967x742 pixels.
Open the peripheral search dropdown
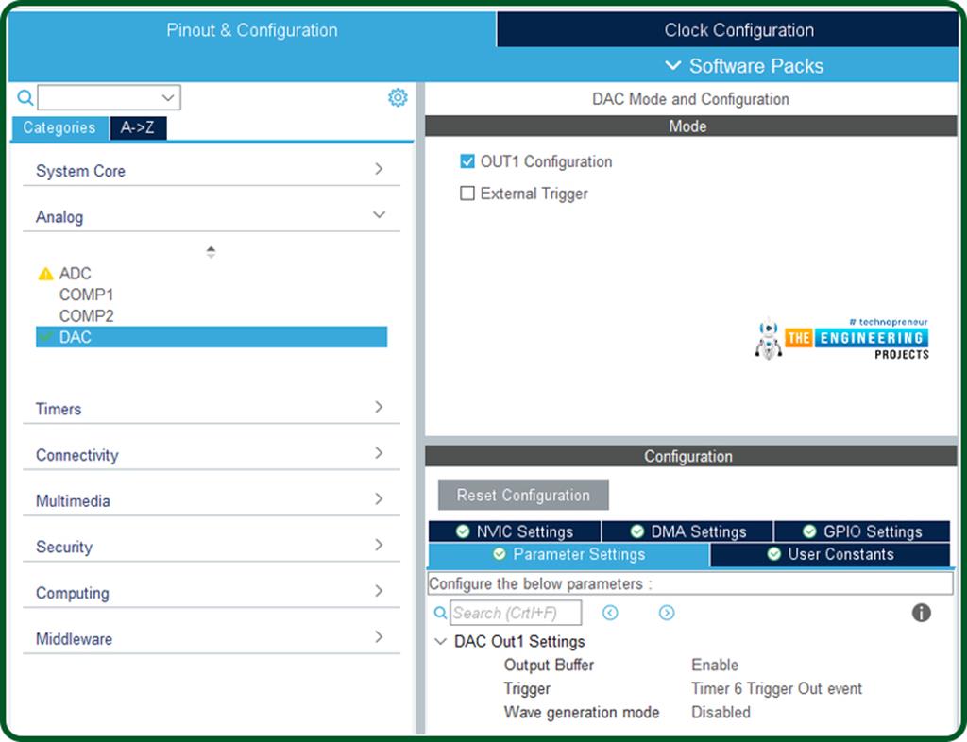pyautogui.click(x=168, y=97)
